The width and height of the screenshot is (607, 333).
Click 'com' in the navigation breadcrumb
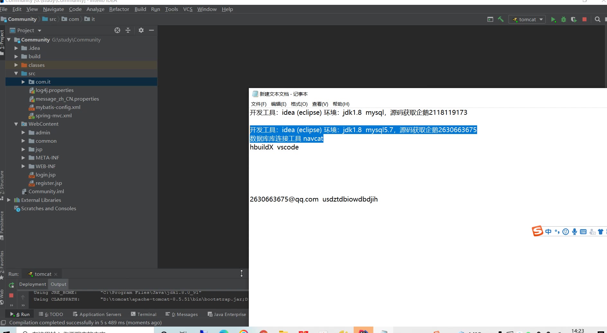74,19
